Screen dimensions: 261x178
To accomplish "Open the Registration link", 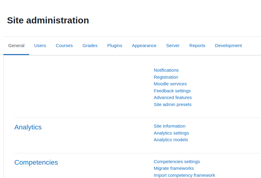I will click(166, 77).
